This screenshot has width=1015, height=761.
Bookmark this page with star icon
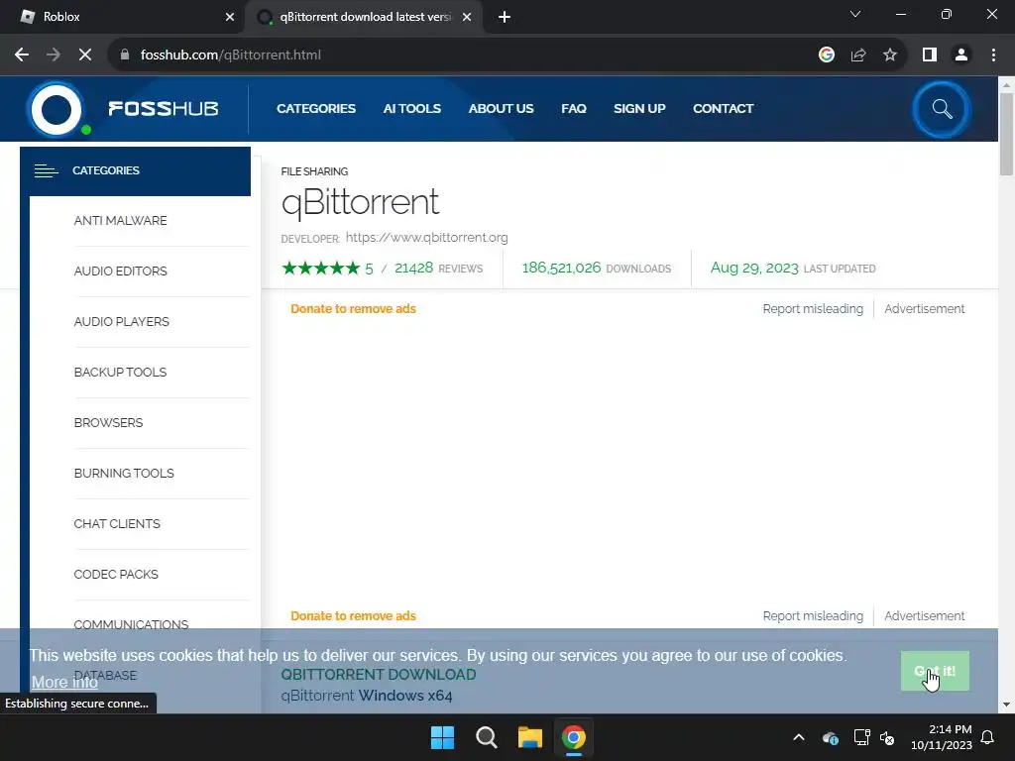(890, 55)
